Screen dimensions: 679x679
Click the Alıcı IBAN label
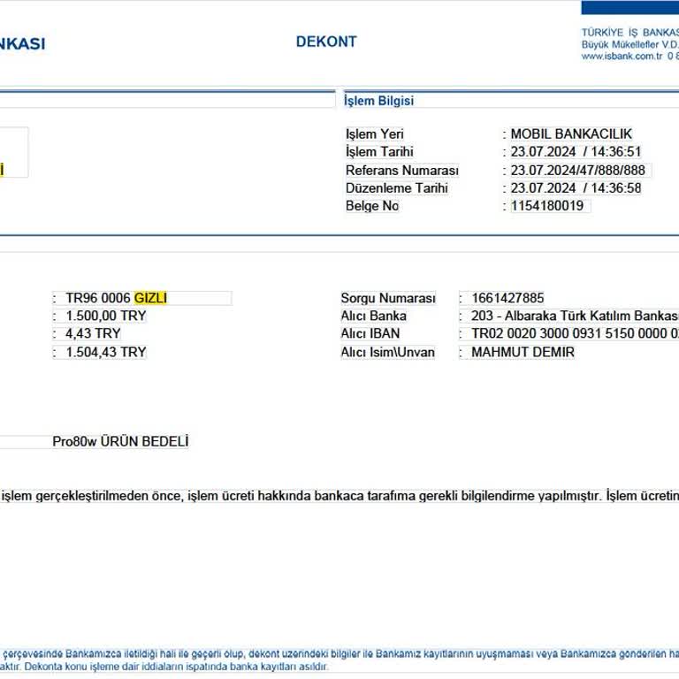pyautogui.click(x=370, y=333)
